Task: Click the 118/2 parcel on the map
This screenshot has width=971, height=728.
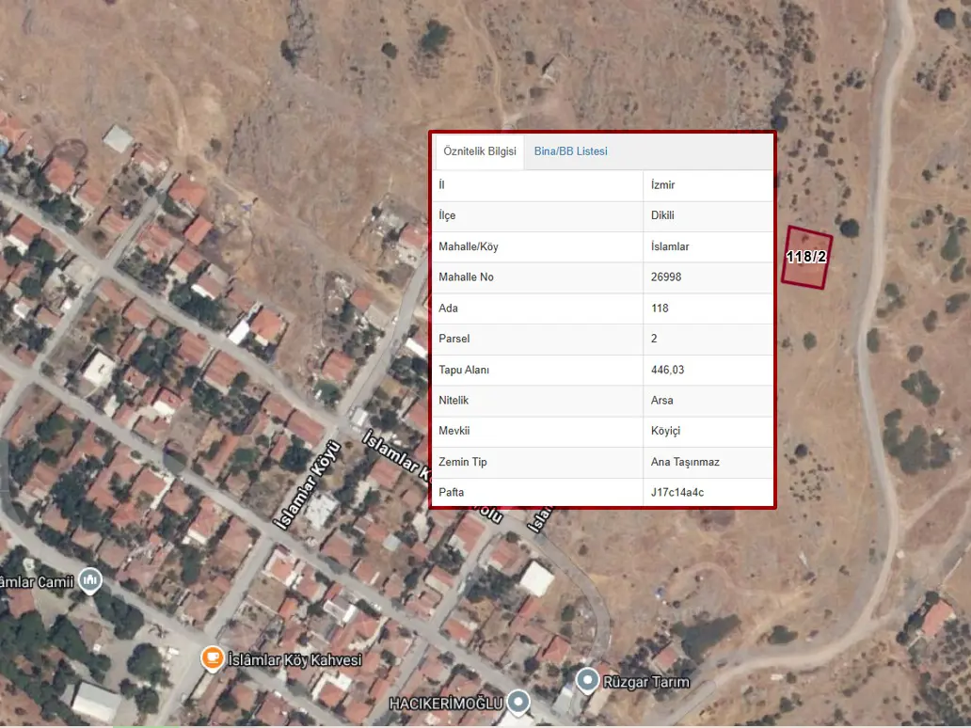Action: [x=806, y=257]
